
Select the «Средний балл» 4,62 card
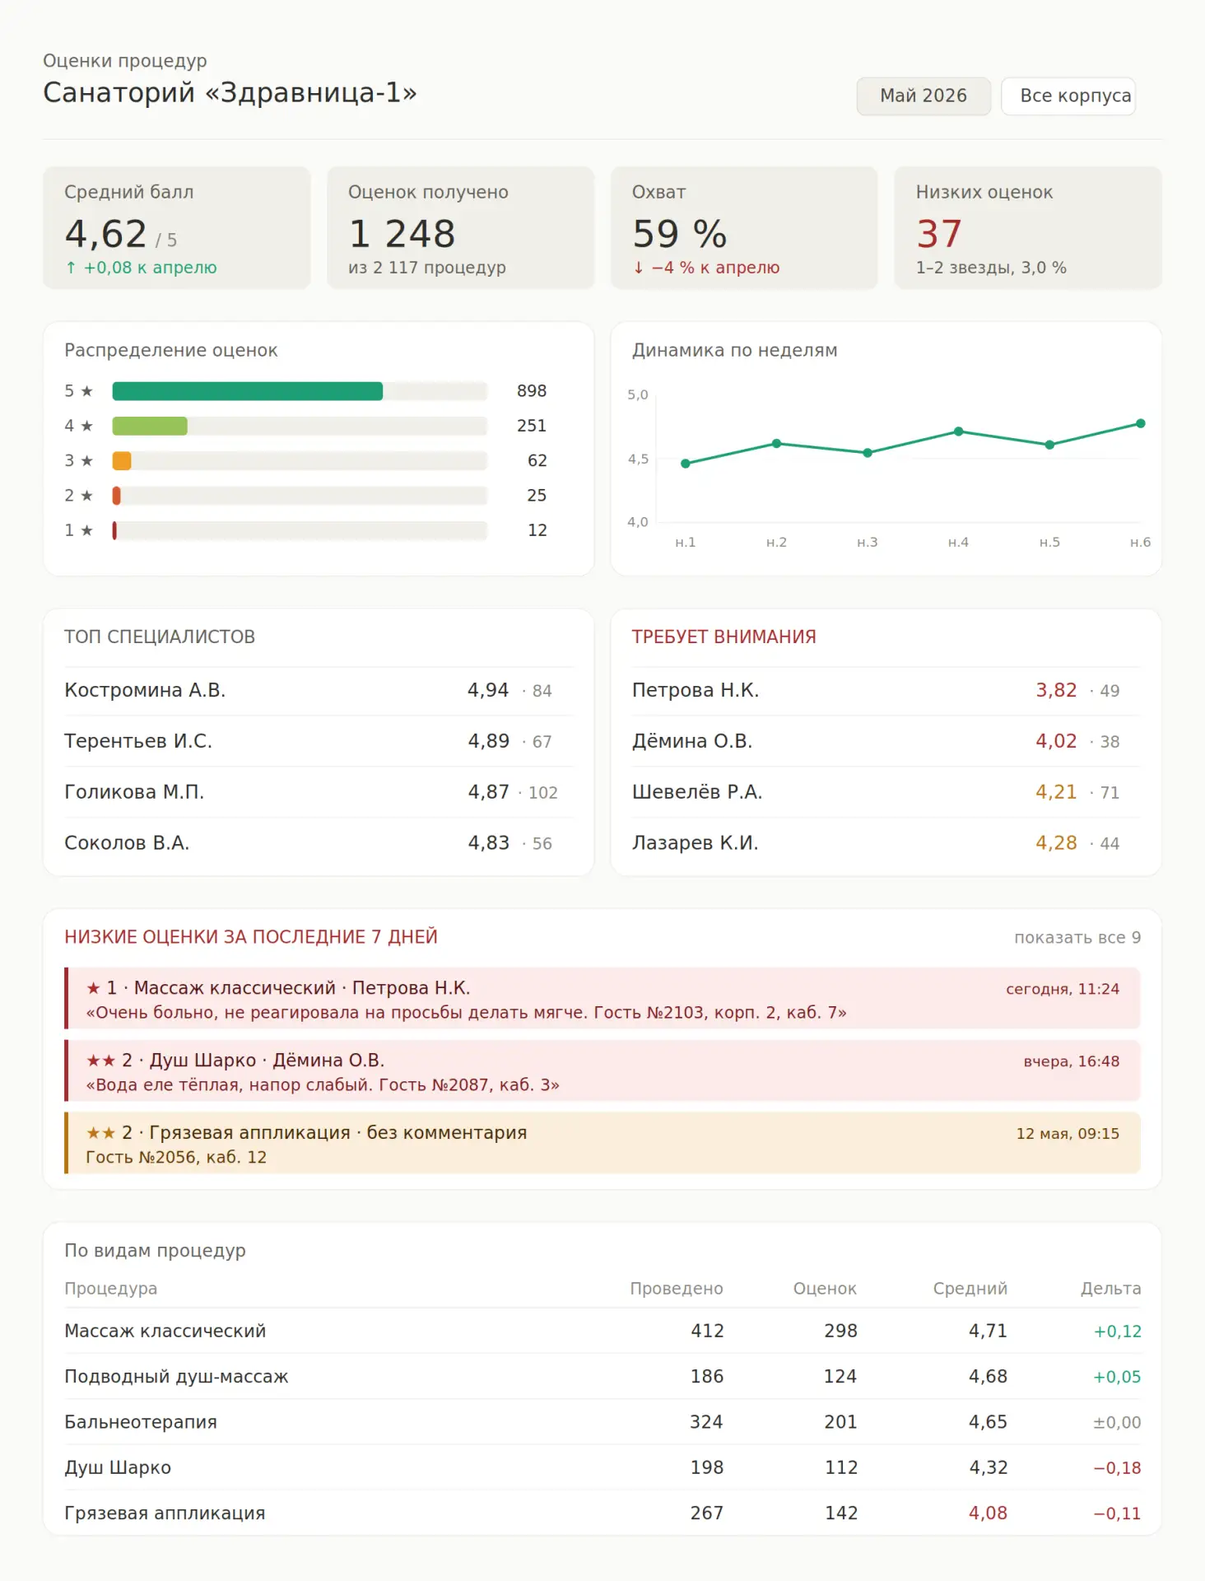click(177, 228)
